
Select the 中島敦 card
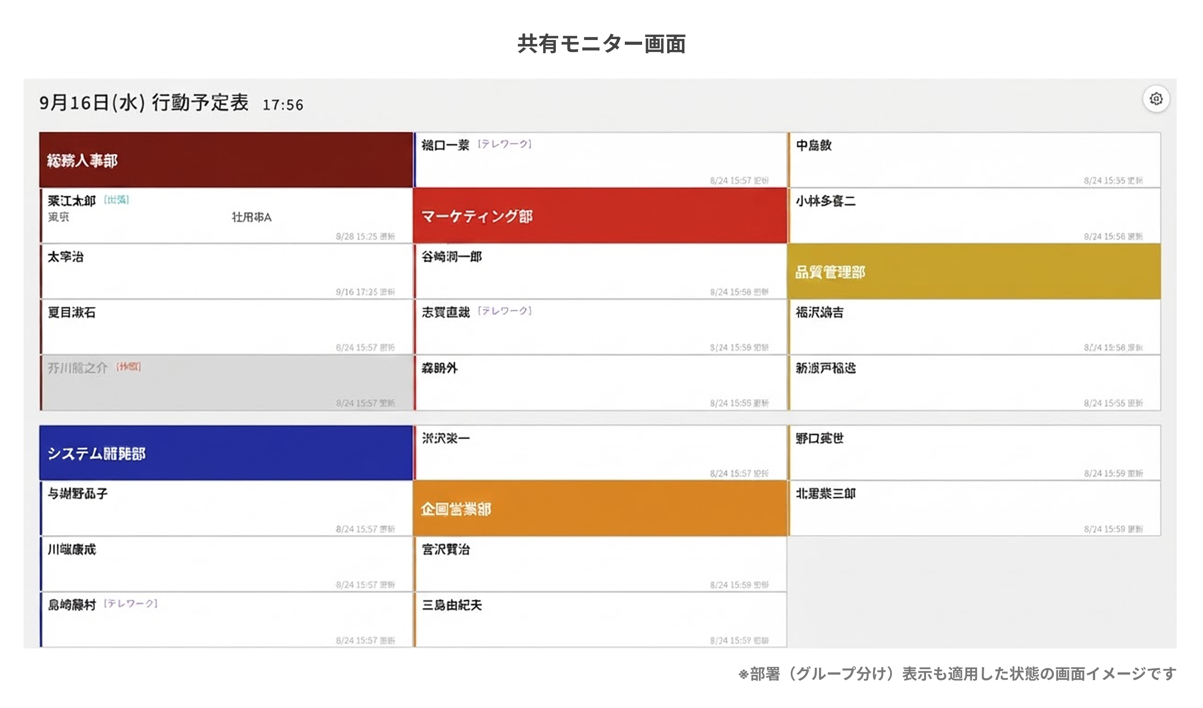(x=974, y=160)
